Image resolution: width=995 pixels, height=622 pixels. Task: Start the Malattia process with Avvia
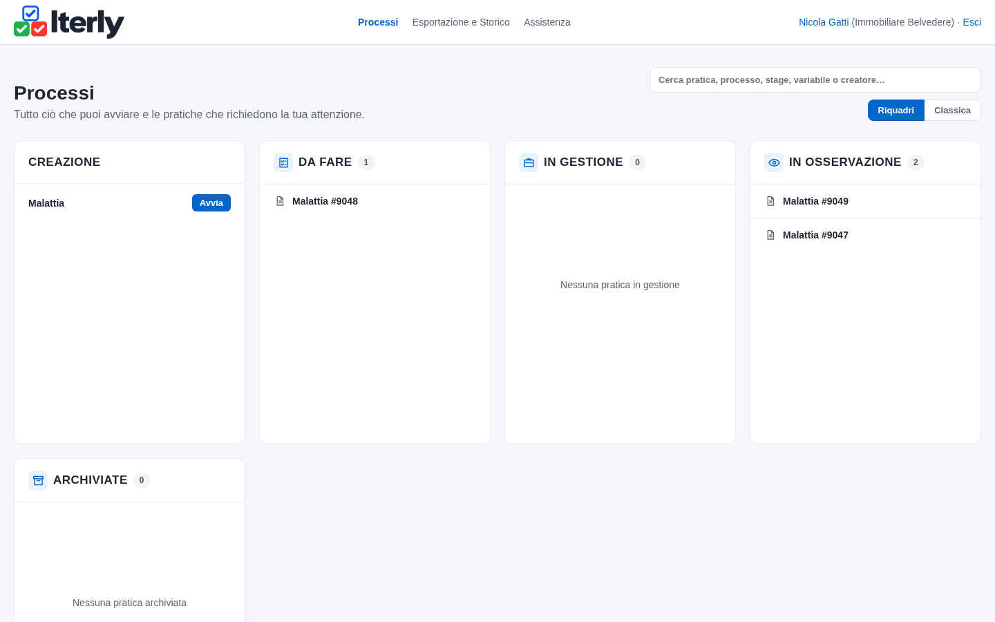tap(211, 203)
